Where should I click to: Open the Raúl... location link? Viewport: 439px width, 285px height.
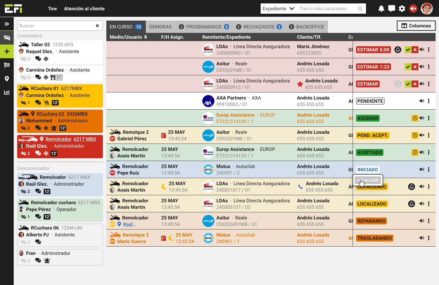pos(129,224)
